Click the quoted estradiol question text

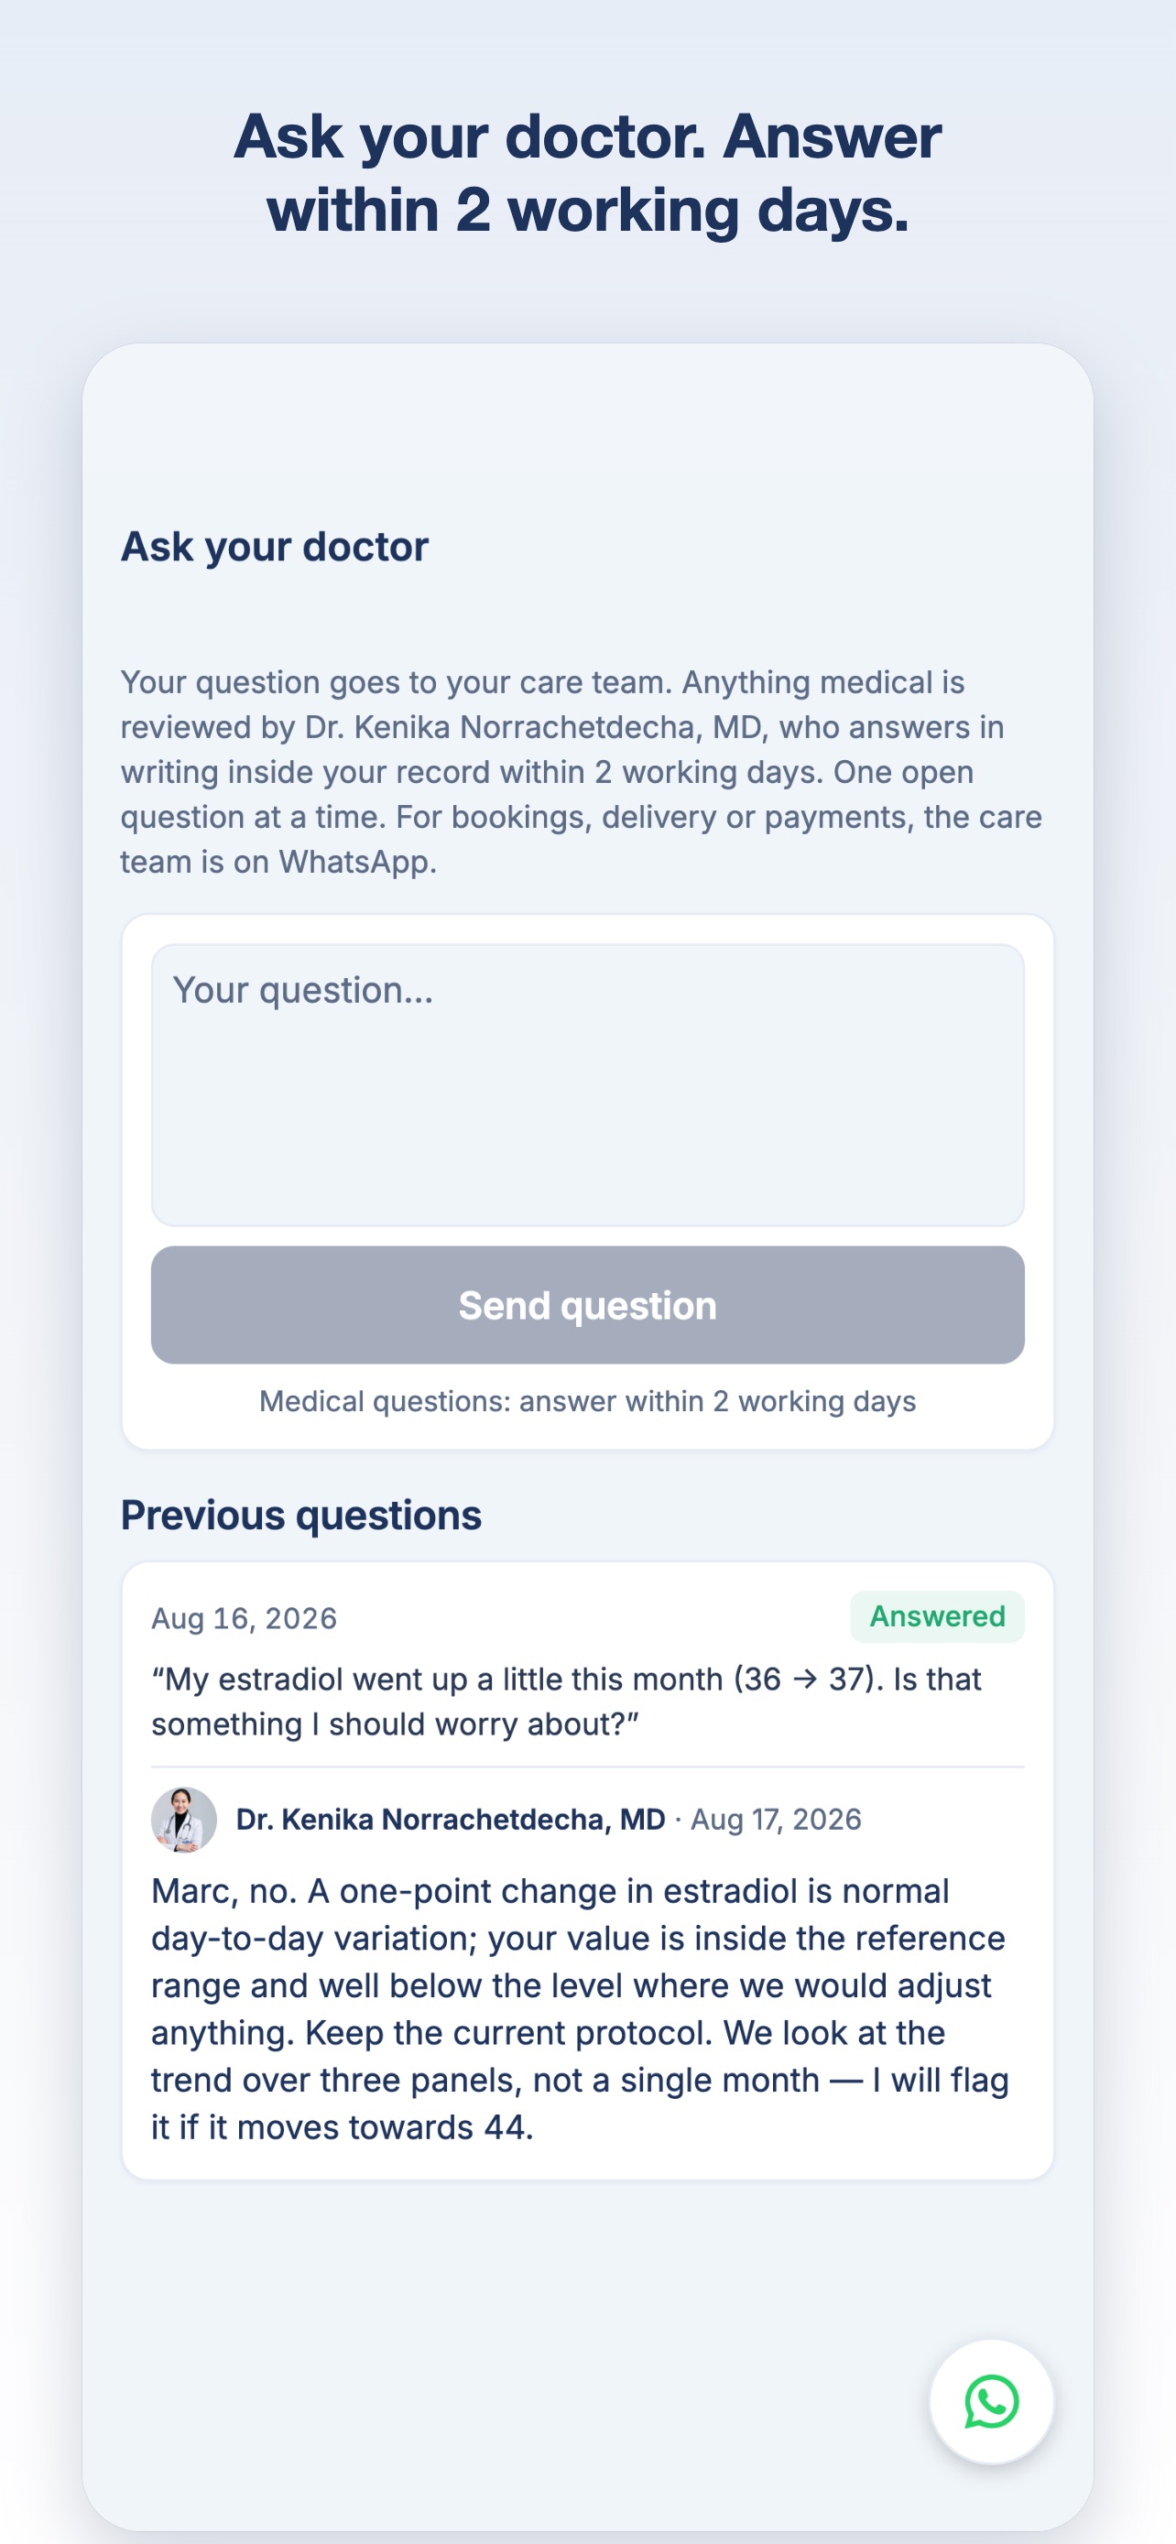[x=566, y=1701]
